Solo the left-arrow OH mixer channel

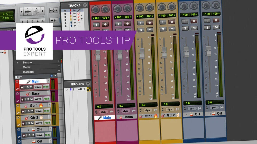click(x=185, y=28)
